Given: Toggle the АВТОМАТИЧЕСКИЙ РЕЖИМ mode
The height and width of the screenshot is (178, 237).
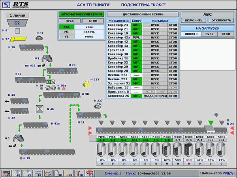Looking at the screenshot, I should tap(81, 14).
